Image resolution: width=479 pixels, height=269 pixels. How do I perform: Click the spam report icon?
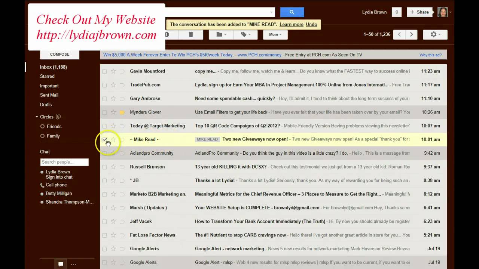coord(167,34)
